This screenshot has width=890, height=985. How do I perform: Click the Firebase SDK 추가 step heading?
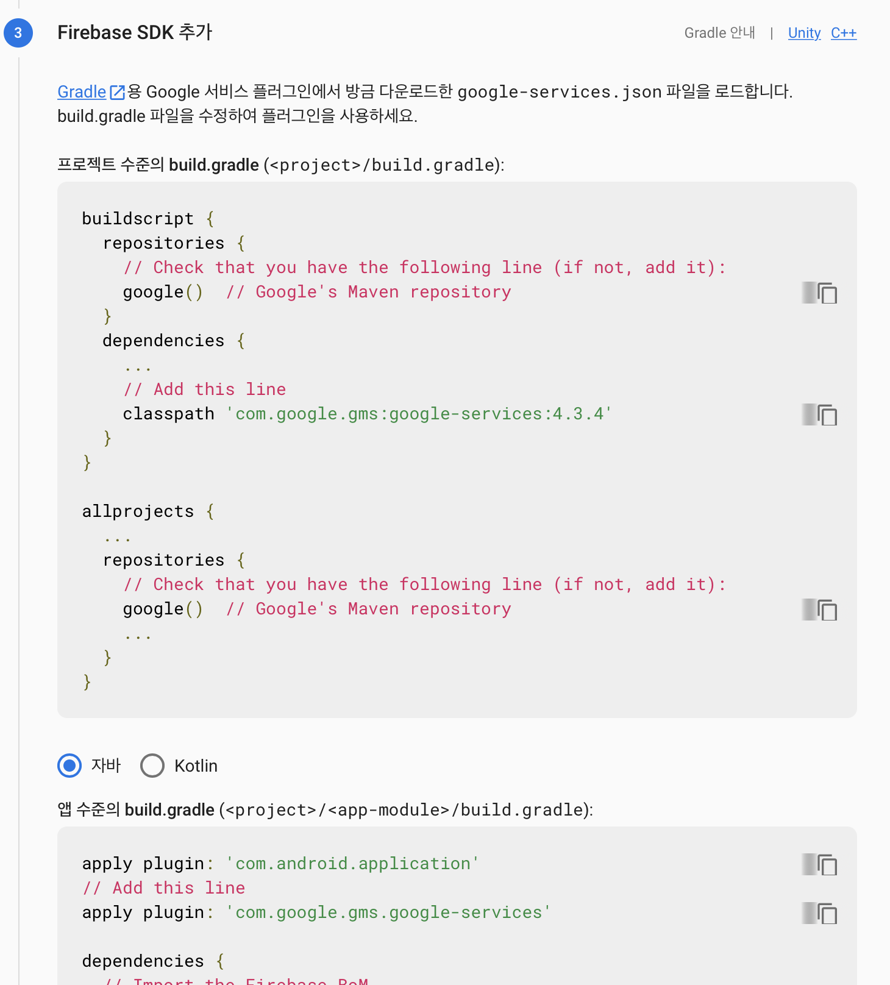click(x=135, y=32)
